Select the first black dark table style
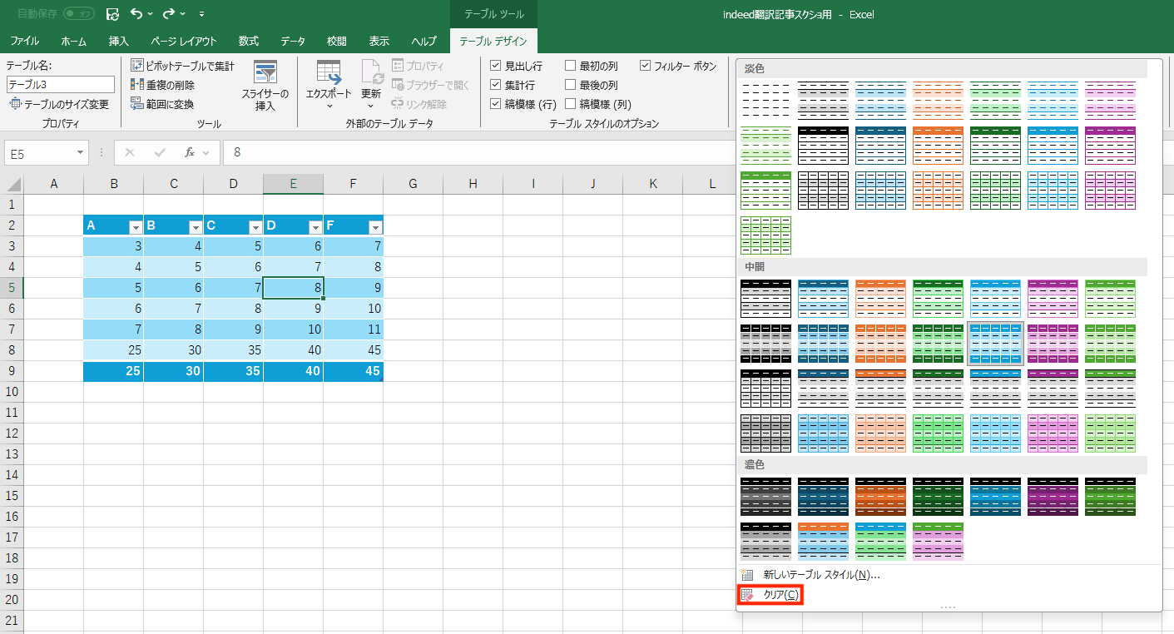 [x=765, y=496]
